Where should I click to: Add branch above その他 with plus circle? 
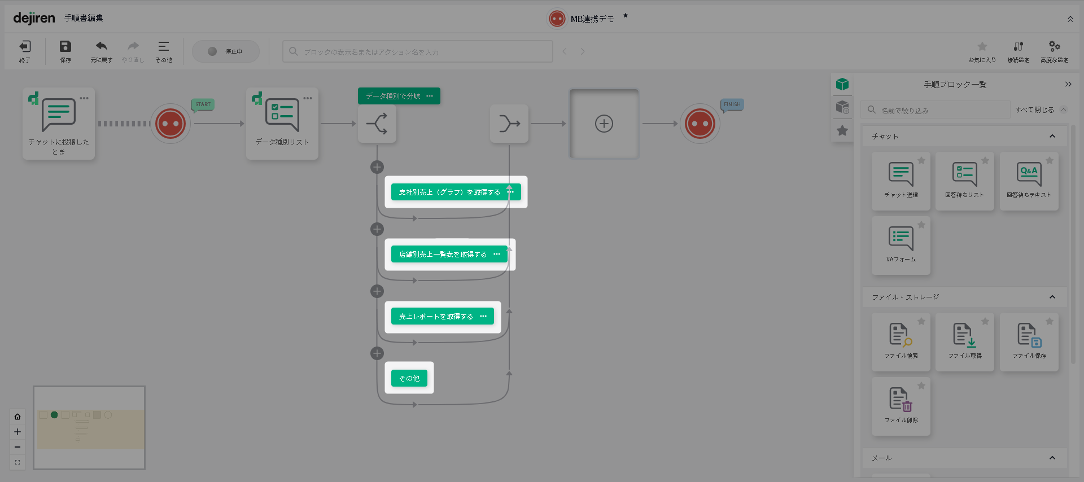pyautogui.click(x=377, y=353)
